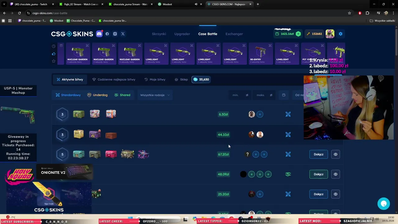
Task: Watch the 67.20zł battle via eye icon
Action: tap(336, 154)
